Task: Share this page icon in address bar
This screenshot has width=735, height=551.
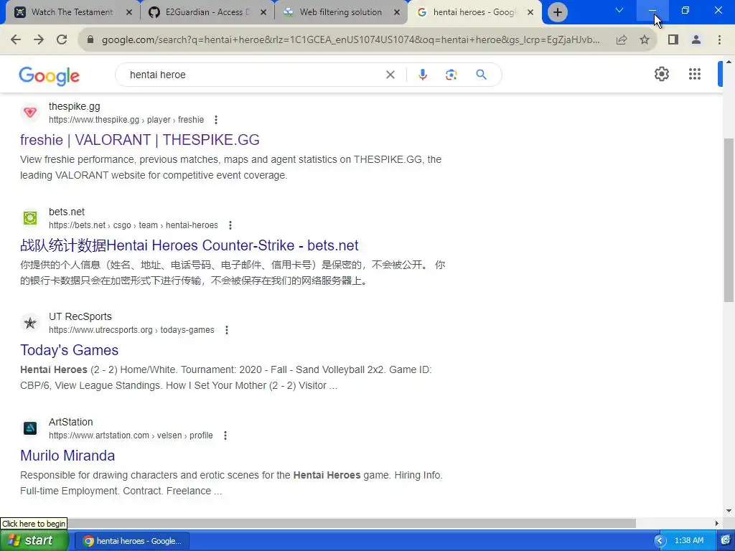Action: 622,40
